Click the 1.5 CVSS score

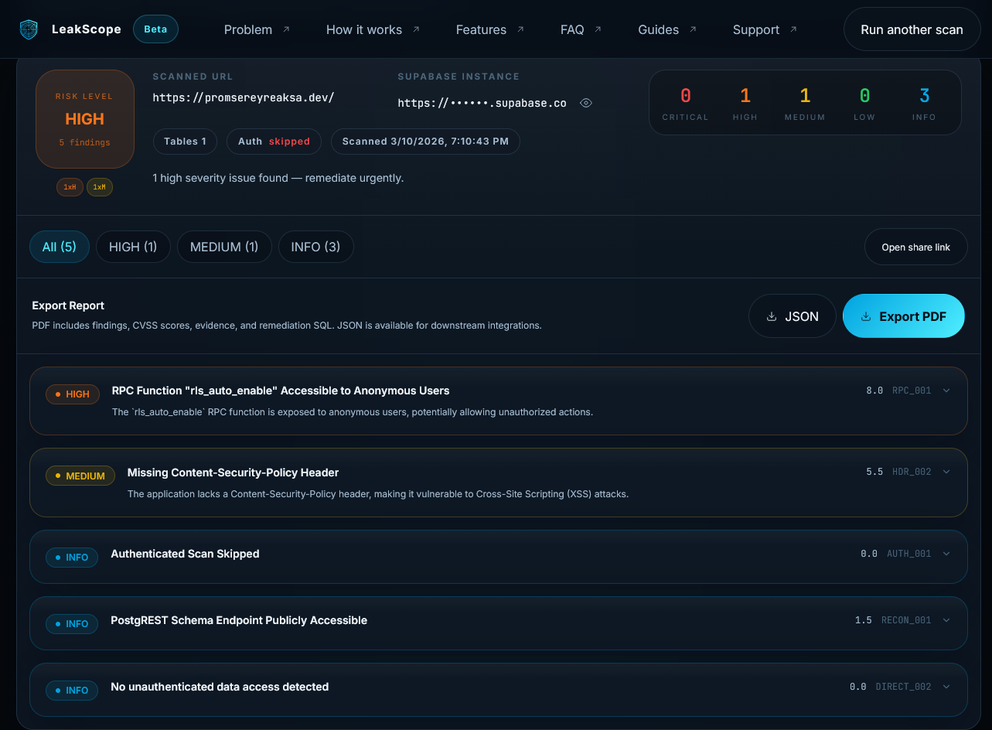point(864,620)
